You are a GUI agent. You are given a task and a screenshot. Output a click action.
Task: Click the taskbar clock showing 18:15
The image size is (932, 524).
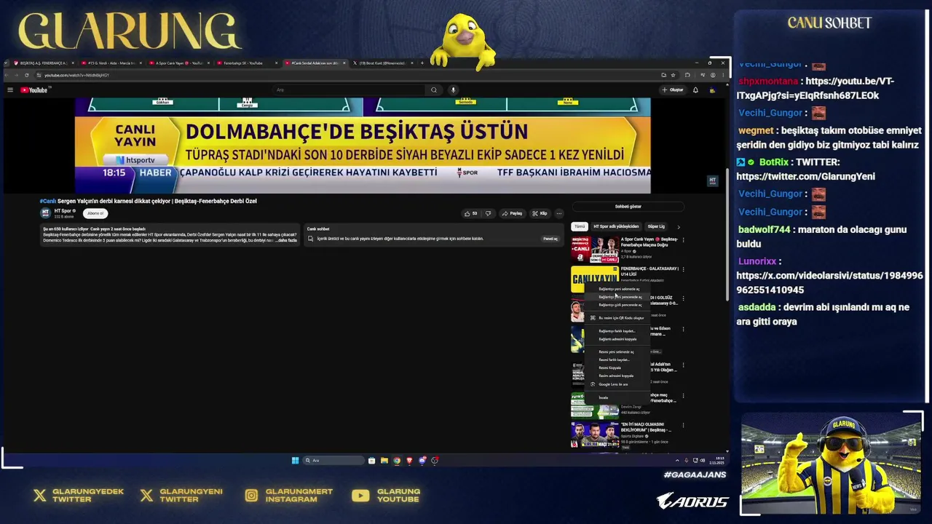click(717, 460)
